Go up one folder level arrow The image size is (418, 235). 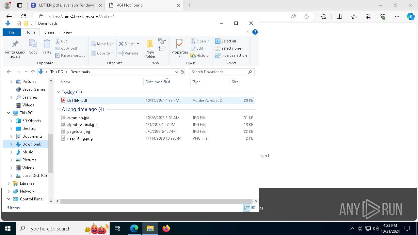[x=33, y=72]
